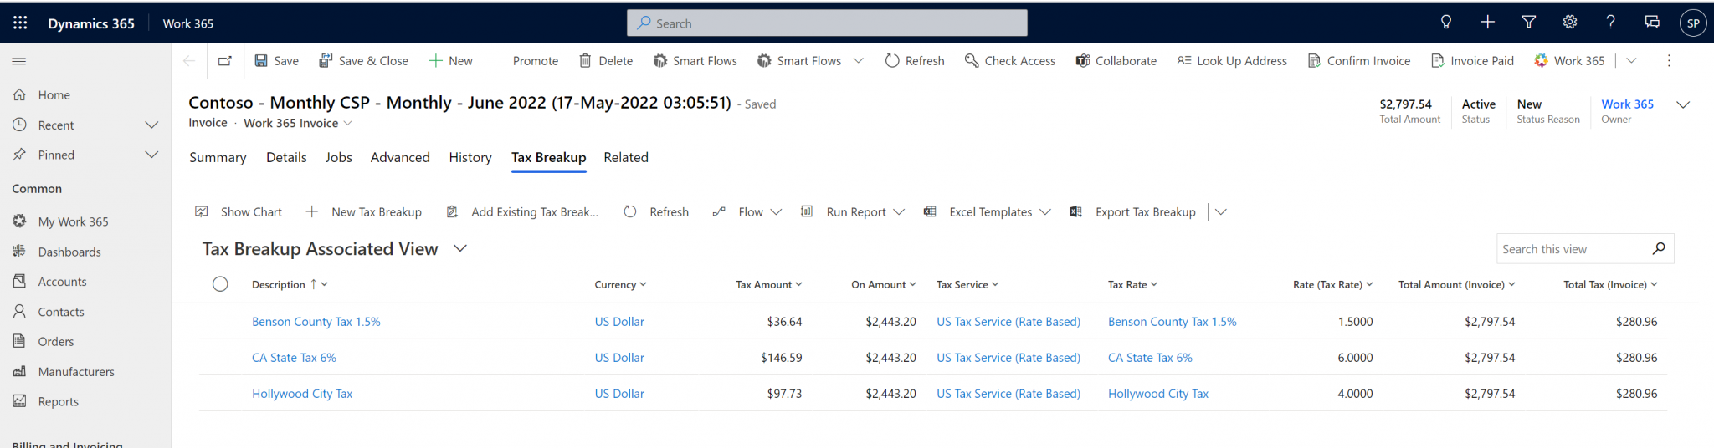
Task: Click Work 365 command button
Action: pos(1569,61)
